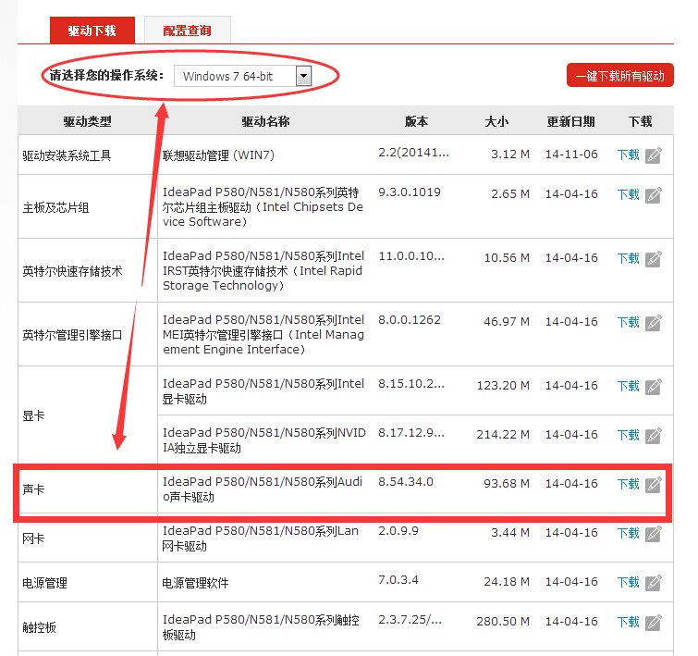Download 联想驱动管理 (WIN7) via 下载 link
Viewport: 698px width, 656px height.
click(628, 155)
